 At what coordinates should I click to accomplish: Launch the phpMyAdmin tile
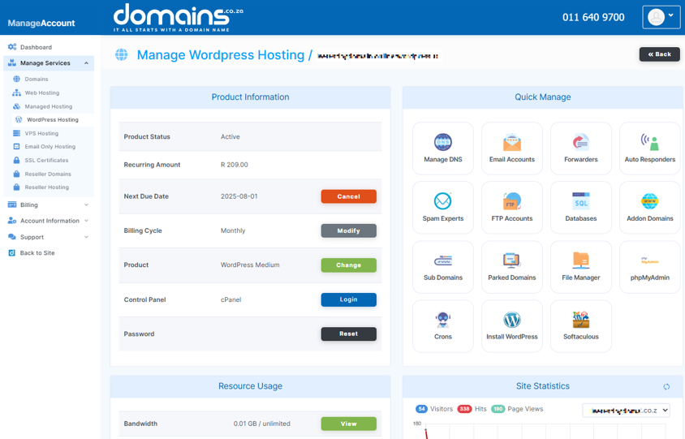649,266
